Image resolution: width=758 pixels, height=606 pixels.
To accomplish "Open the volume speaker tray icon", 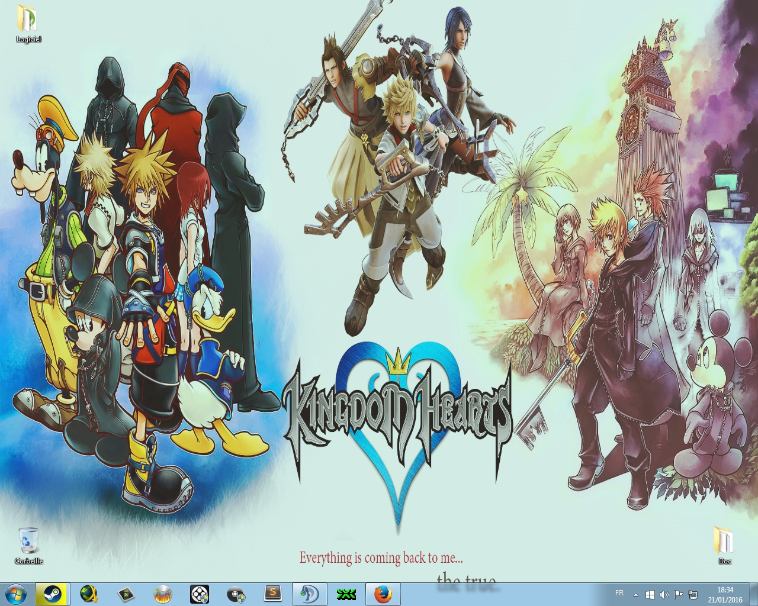I will (664, 595).
